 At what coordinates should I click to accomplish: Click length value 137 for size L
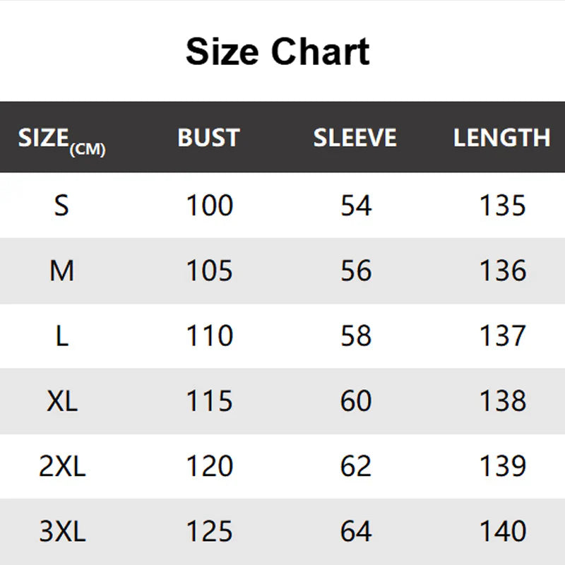pos(503,335)
